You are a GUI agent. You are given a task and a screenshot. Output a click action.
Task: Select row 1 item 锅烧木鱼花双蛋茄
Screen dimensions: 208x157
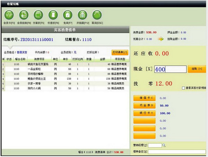[38, 64]
